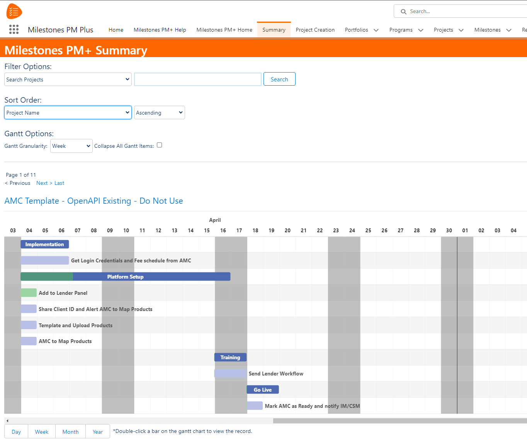Select Template and Upload Products bar
Screen dimensions: 527x448
pyautogui.click(x=29, y=325)
